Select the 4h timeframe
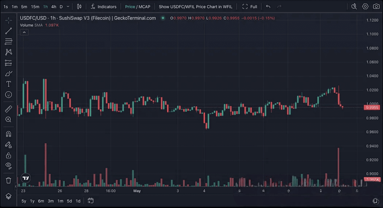This screenshot has height=208, width=383. coord(54,7)
